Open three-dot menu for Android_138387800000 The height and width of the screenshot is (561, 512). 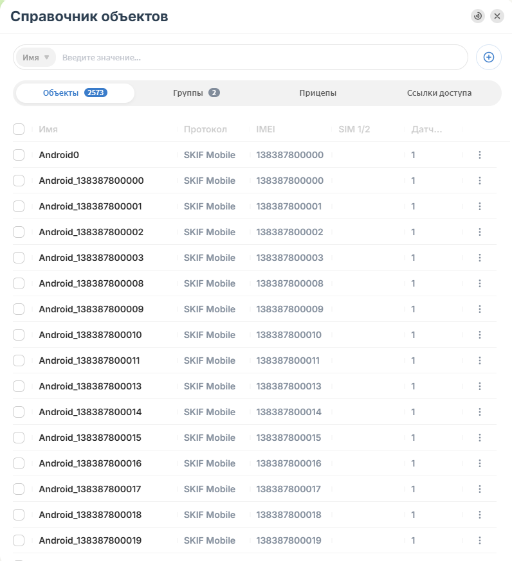point(480,181)
